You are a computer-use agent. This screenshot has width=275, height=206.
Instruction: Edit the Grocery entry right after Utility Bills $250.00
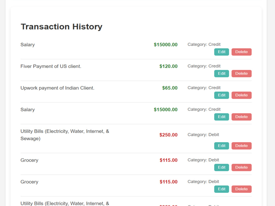[x=221, y=168]
